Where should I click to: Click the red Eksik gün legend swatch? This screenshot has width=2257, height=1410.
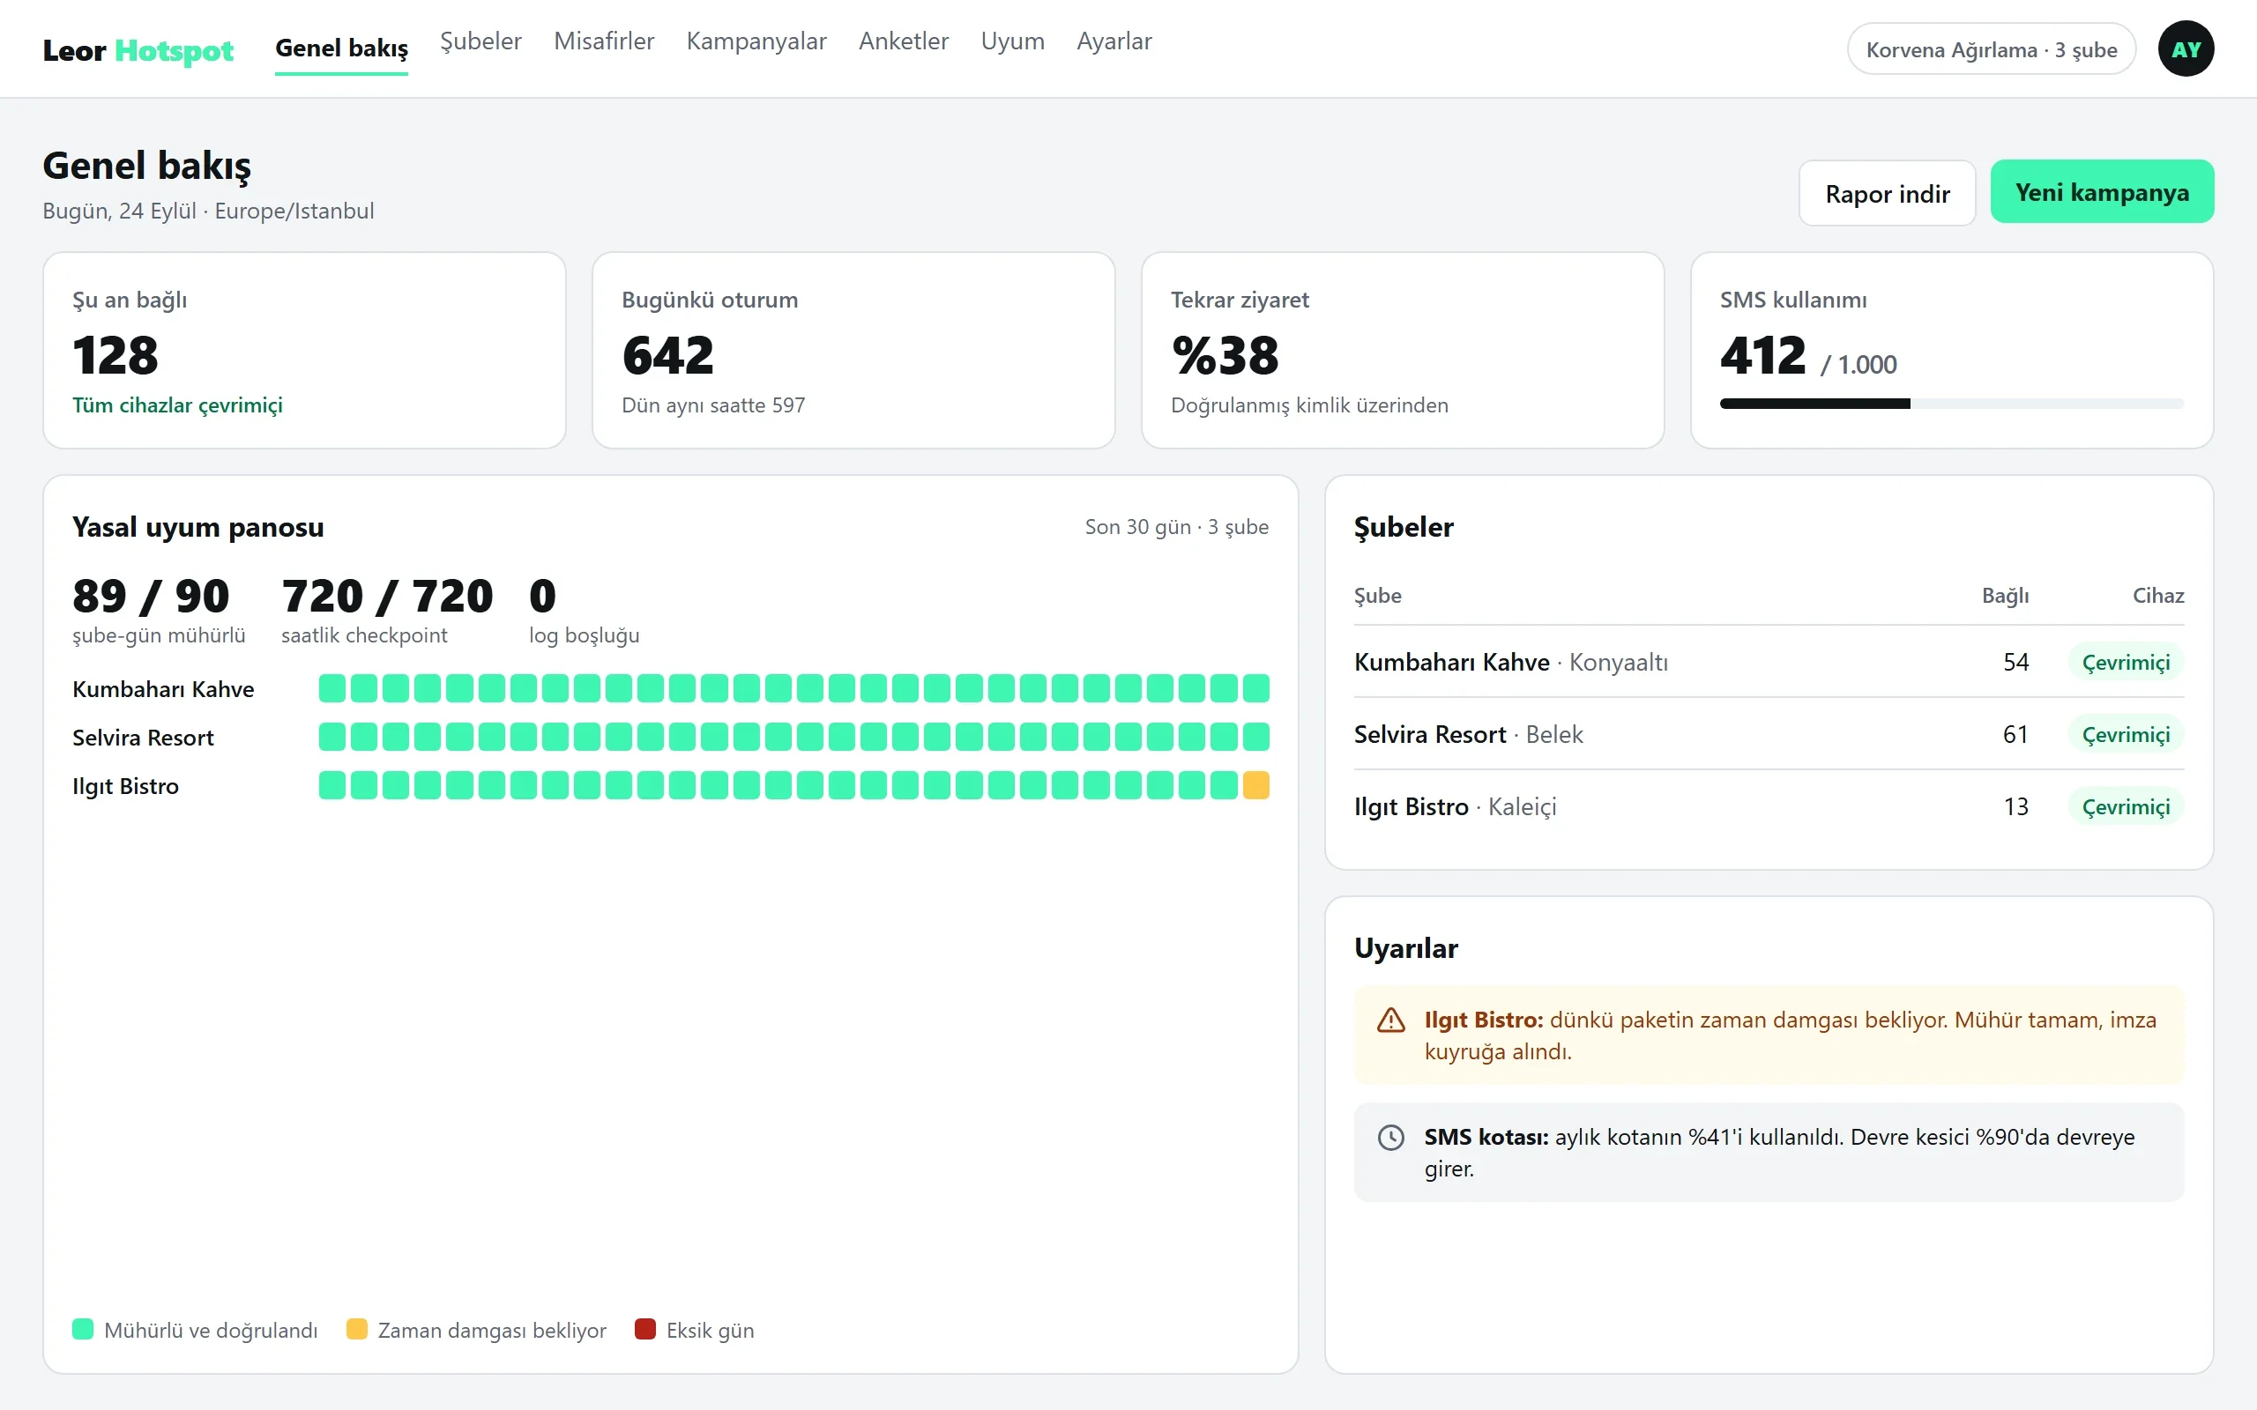click(x=645, y=1329)
